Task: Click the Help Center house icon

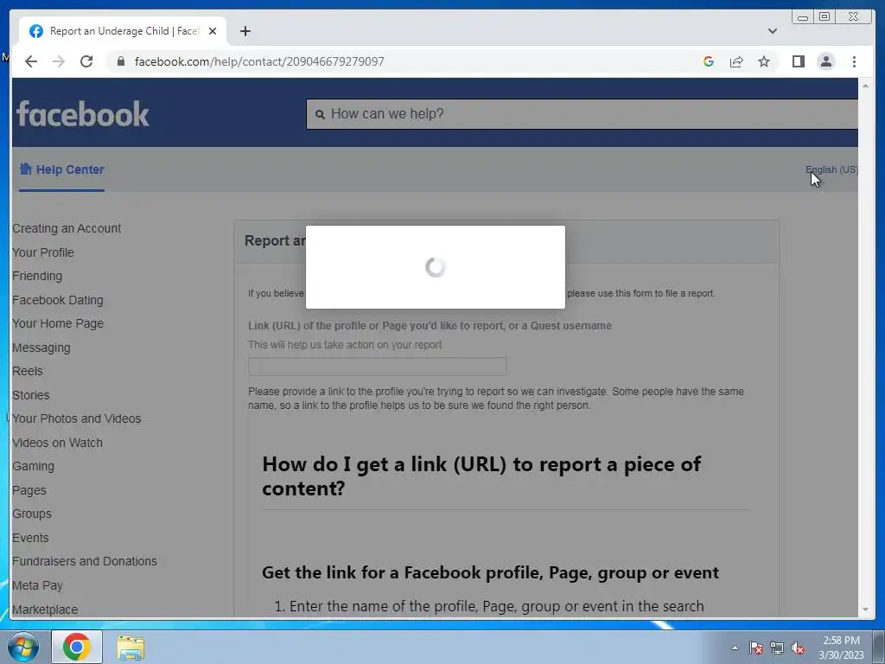Action: coord(25,169)
